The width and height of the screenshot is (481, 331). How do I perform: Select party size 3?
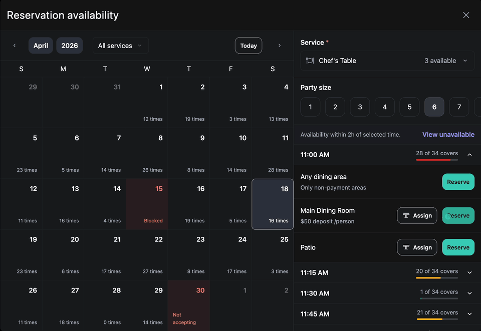pos(359,107)
